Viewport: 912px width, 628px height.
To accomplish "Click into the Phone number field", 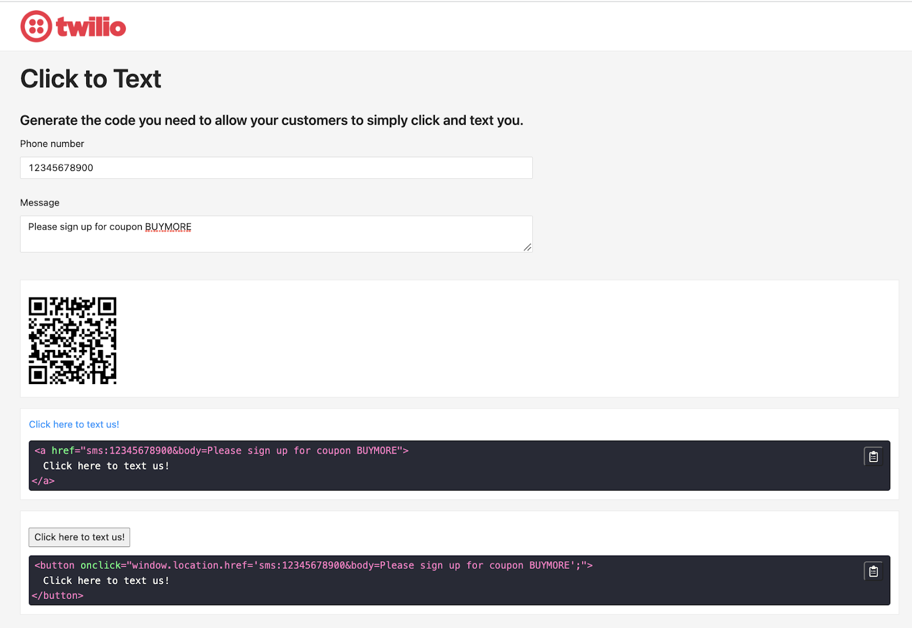I will click(276, 168).
